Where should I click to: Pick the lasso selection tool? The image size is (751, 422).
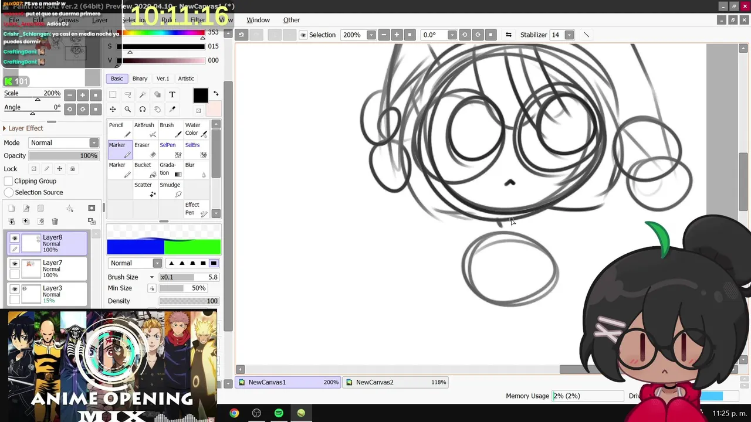tap(127, 94)
